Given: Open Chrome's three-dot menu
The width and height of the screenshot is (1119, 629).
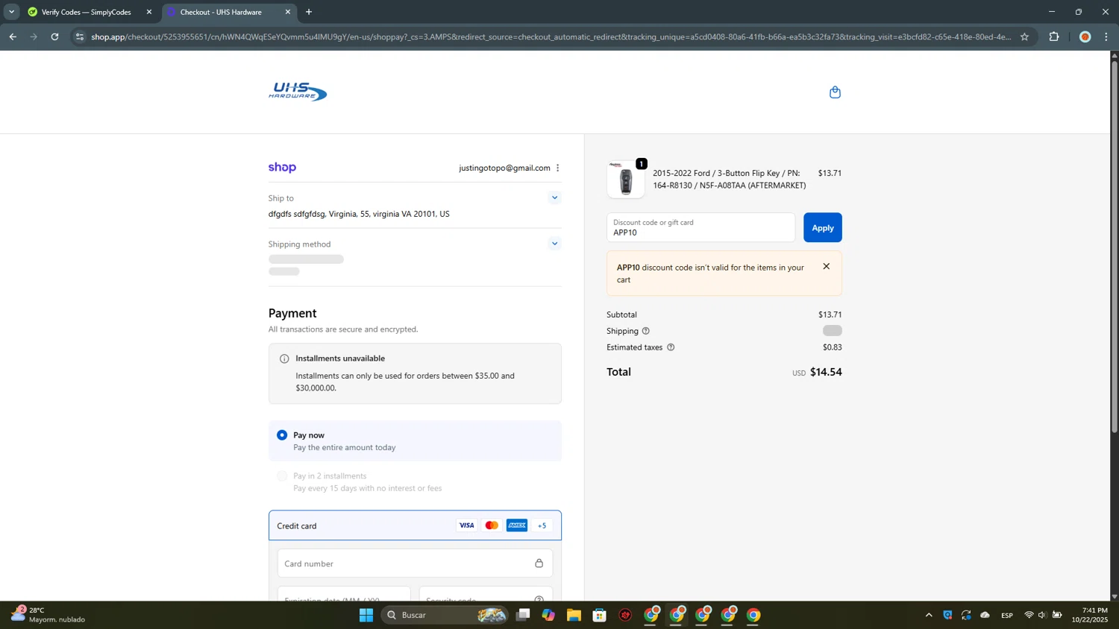Looking at the screenshot, I should [1106, 37].
